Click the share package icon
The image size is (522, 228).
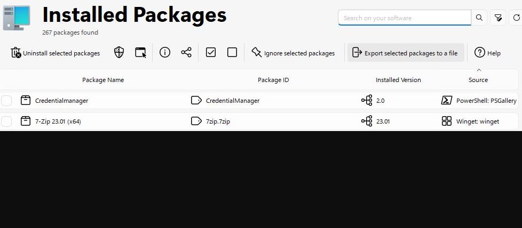pos(186,53)
